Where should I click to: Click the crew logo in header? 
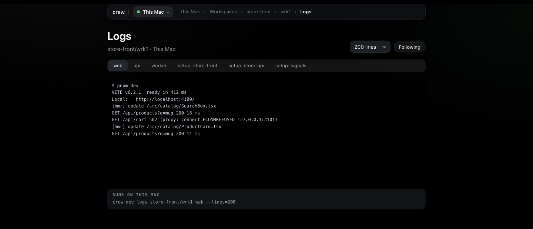(118, 12)
